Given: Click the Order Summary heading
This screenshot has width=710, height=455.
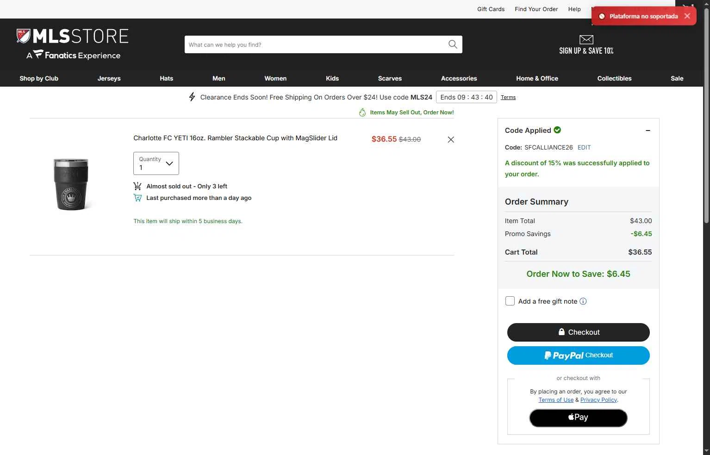Looking at the screenshot, I should click(x=536, y=202).
